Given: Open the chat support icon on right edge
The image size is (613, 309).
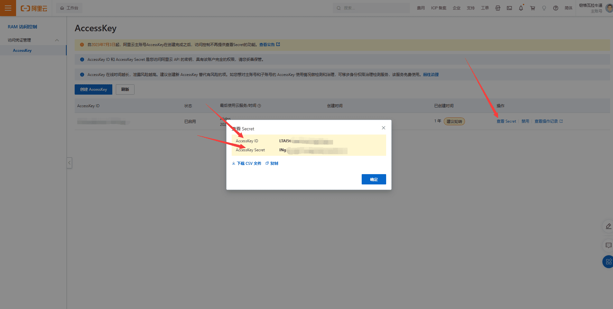Looking at the screenshot, I should 608,245.
